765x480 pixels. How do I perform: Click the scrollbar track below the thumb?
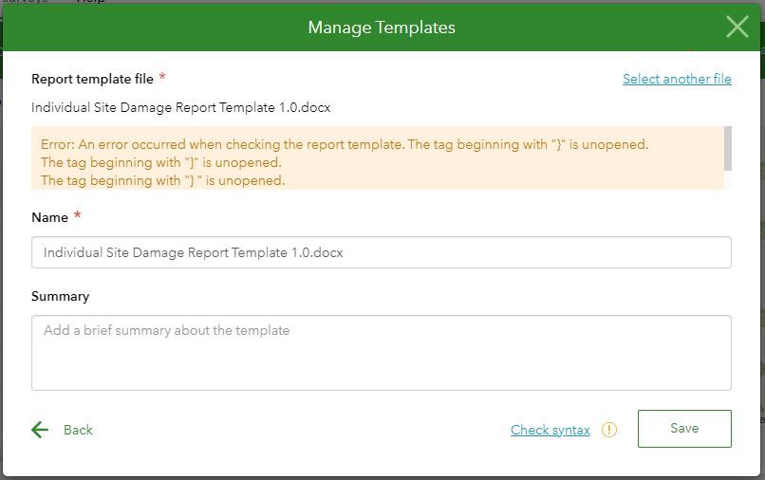pyautogui.click(x=728, y=180)
